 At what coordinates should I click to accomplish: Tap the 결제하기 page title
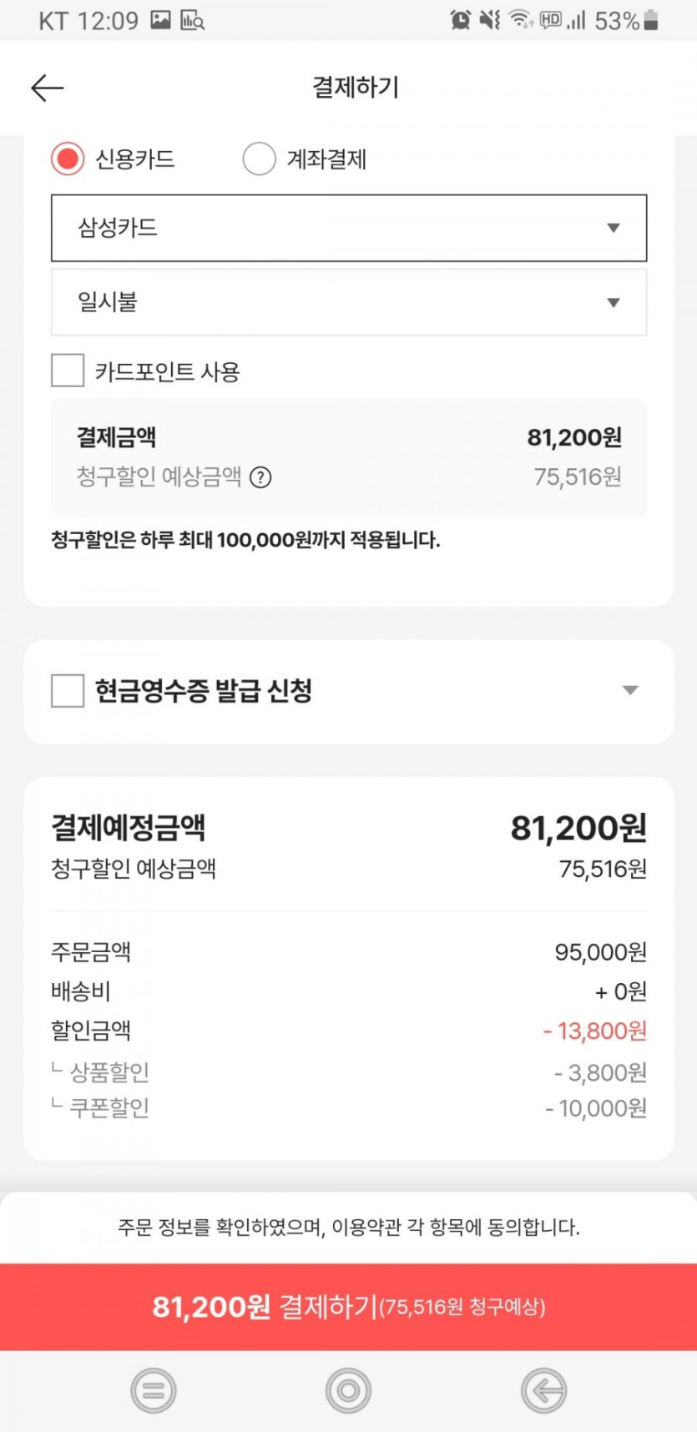point(356,87)
